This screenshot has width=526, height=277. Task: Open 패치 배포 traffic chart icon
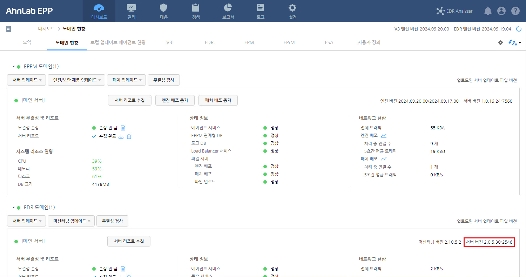point(384,159)
